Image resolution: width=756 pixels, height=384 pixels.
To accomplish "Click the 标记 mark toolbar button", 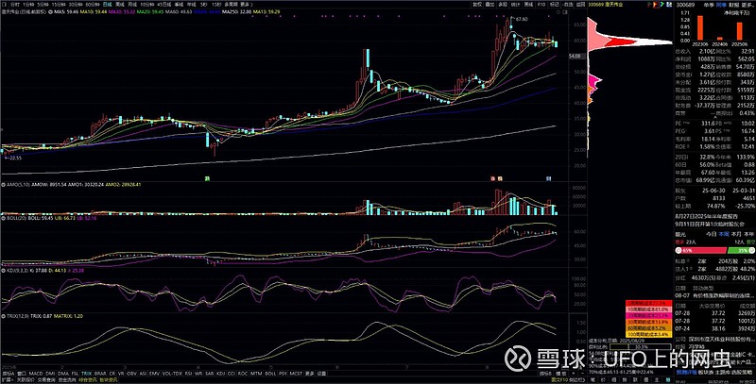I will [x=555, y=4].
